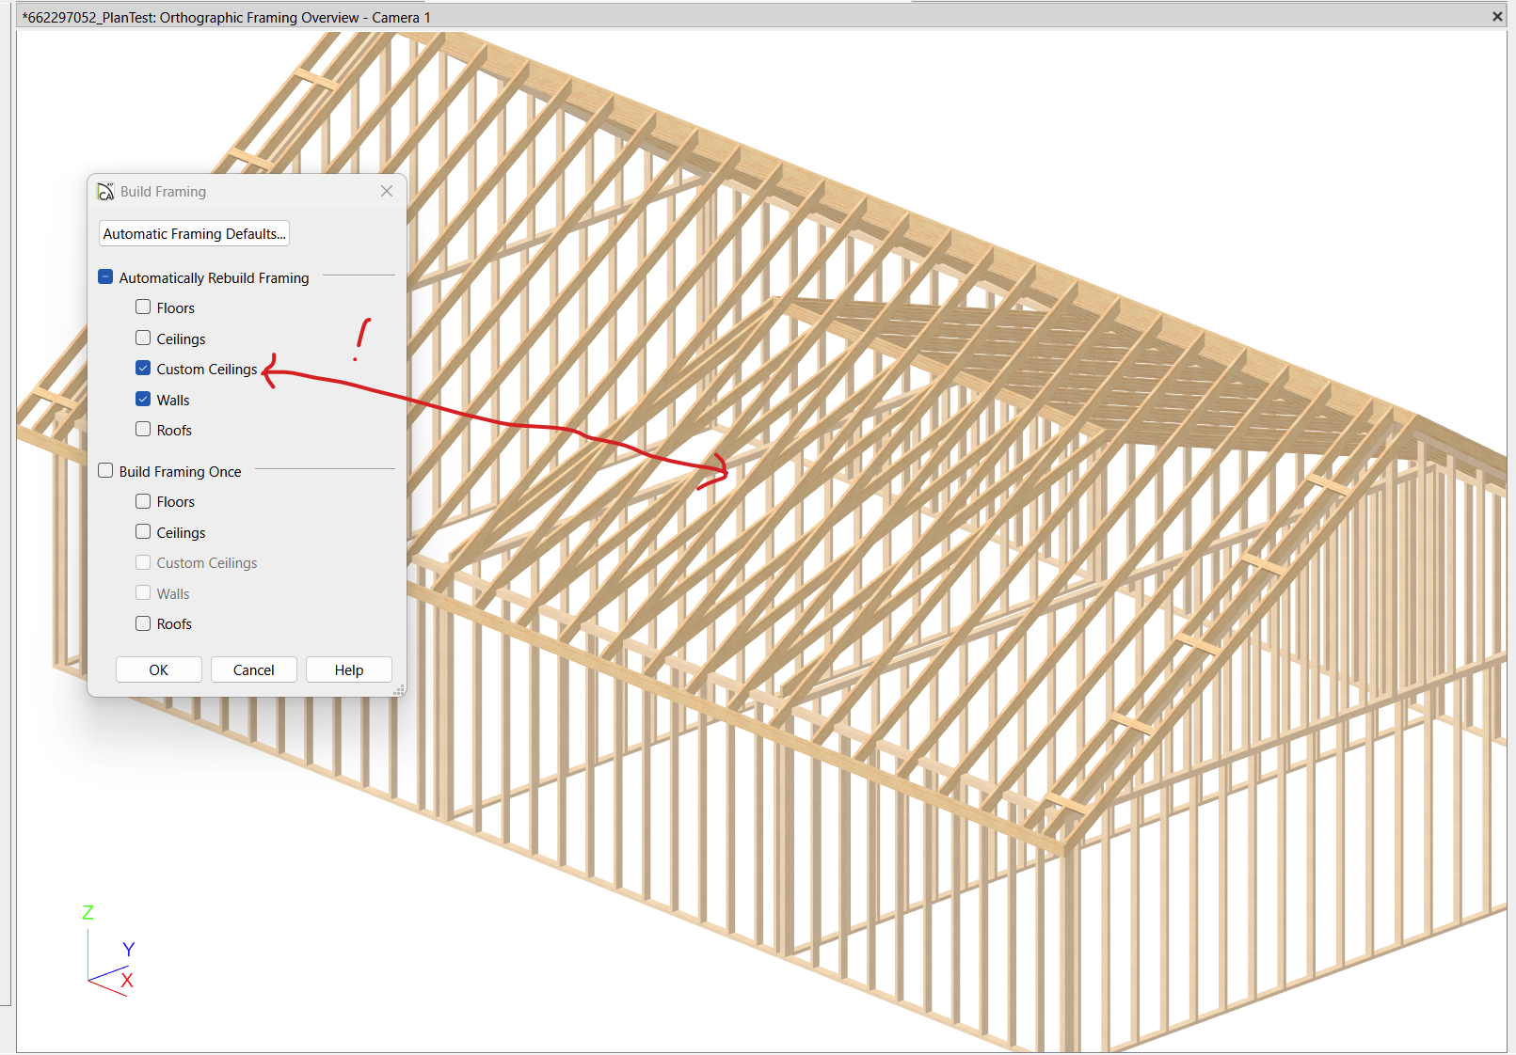This screenshot has width=1516, height=1055.
Task: Click the XYZ axis indicator
Action: tap(108, 954)
